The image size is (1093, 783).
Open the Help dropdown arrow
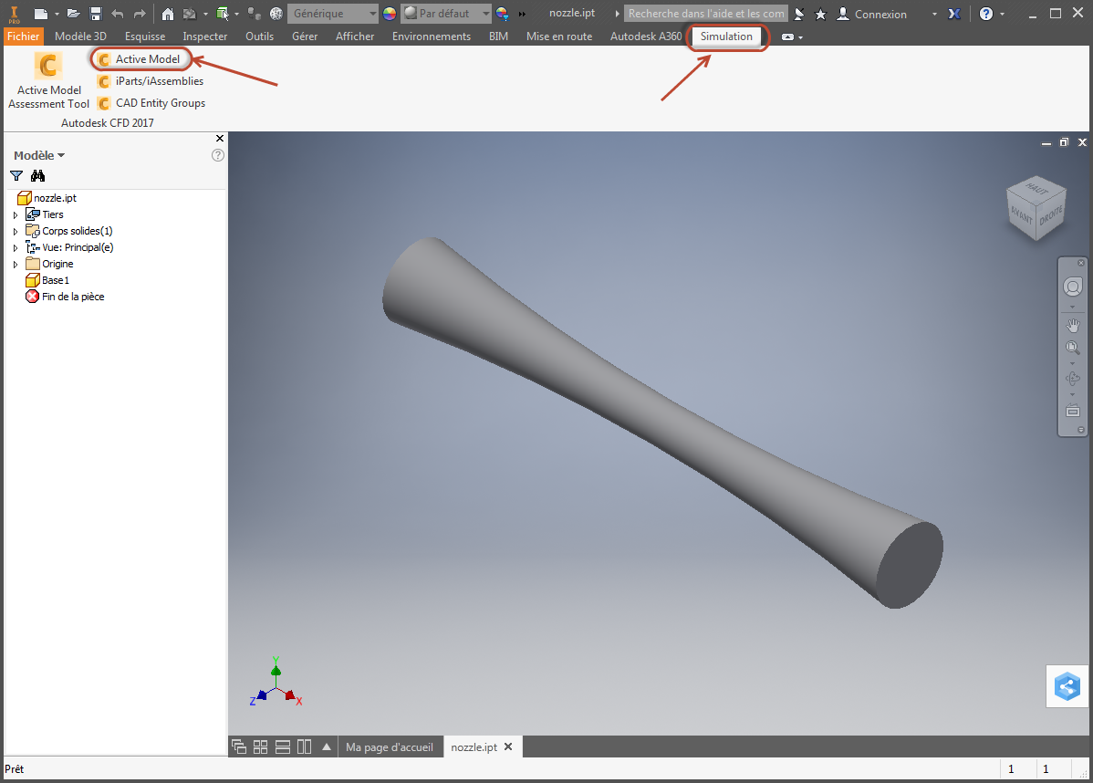coord(1003,14)
